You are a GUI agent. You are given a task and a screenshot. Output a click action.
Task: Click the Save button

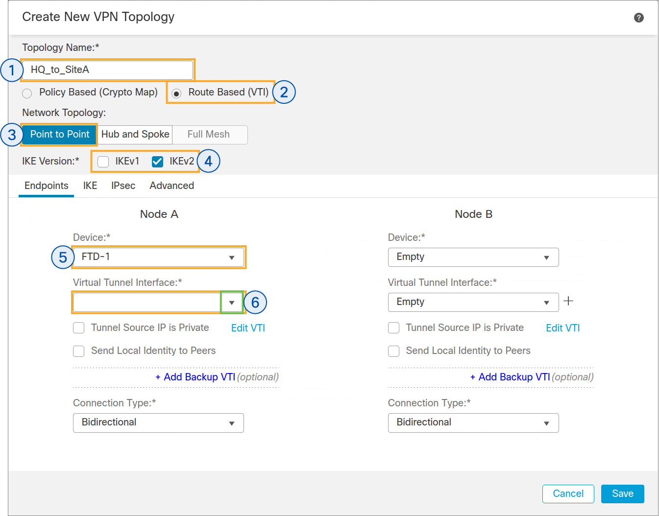(x=623, y=494)
